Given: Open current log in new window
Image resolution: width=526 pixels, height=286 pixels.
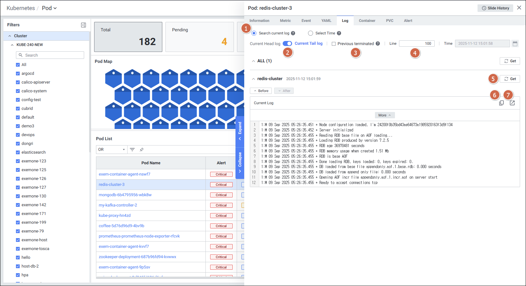Looking at the screenshot, I should [x=512, y=103].
